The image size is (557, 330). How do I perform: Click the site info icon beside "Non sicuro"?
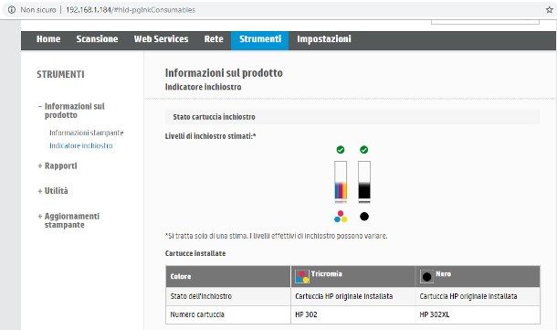point(12,10)
